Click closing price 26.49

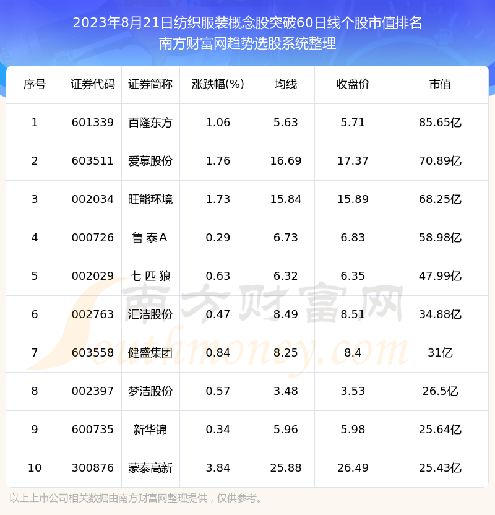(x=353, y=468)
